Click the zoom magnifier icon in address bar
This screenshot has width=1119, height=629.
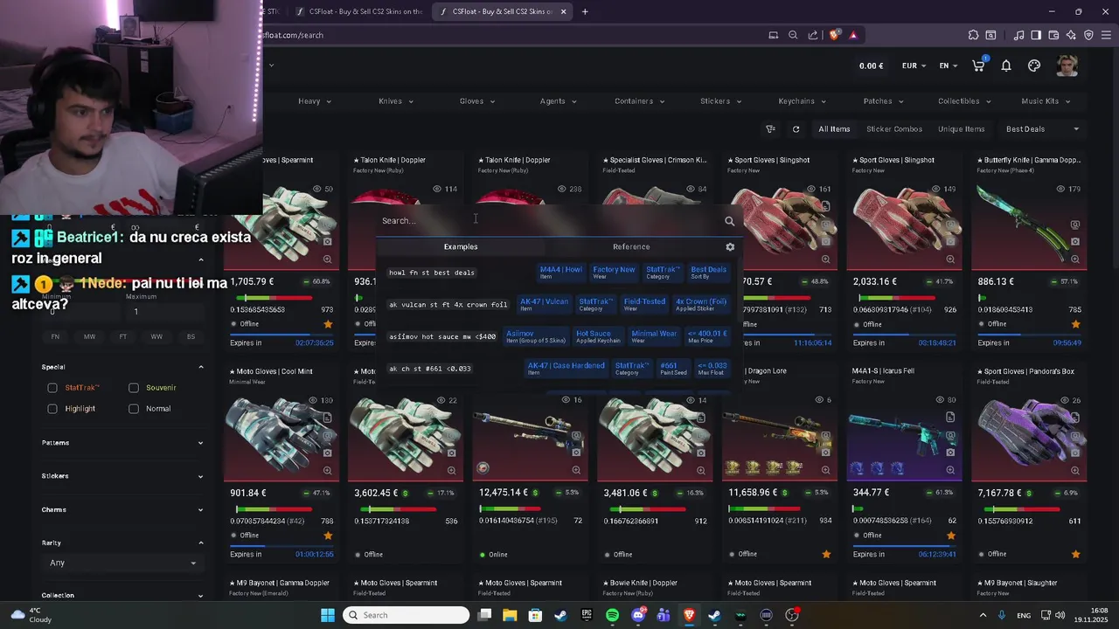pos(793,35)
